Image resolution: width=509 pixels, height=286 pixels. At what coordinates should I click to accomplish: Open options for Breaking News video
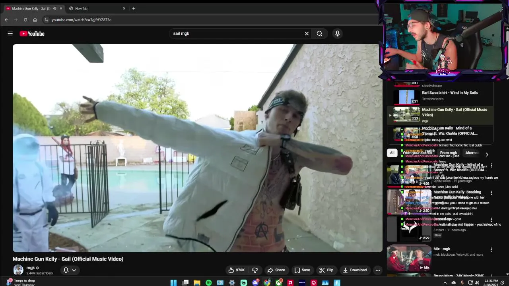tap(491, 193)
